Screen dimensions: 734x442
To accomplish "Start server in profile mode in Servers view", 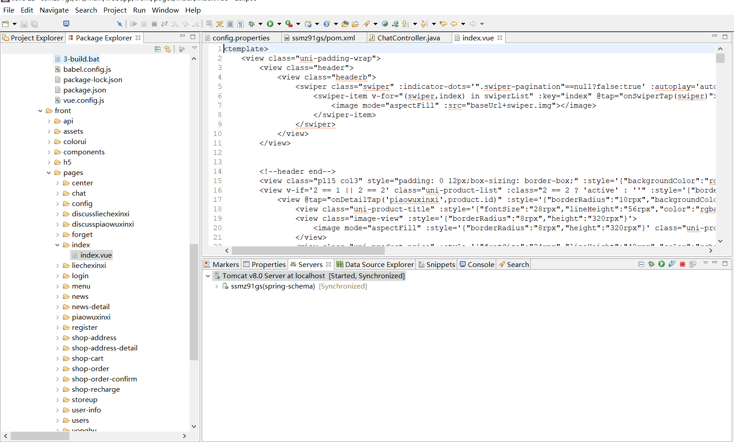I will point(672,264).
